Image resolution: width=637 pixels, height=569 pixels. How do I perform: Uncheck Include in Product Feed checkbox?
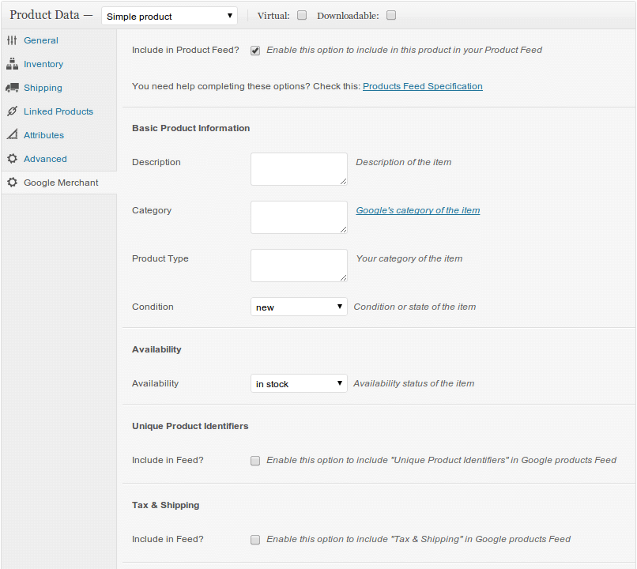255,51
